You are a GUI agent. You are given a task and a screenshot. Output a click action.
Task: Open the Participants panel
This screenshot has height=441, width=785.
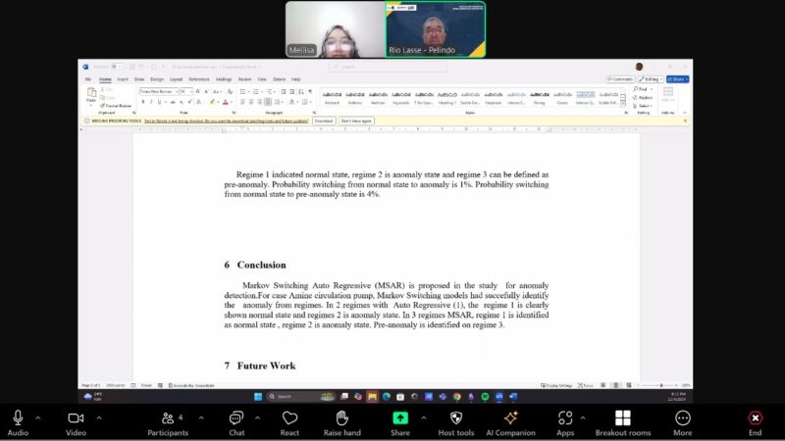(x=168, y=421)
